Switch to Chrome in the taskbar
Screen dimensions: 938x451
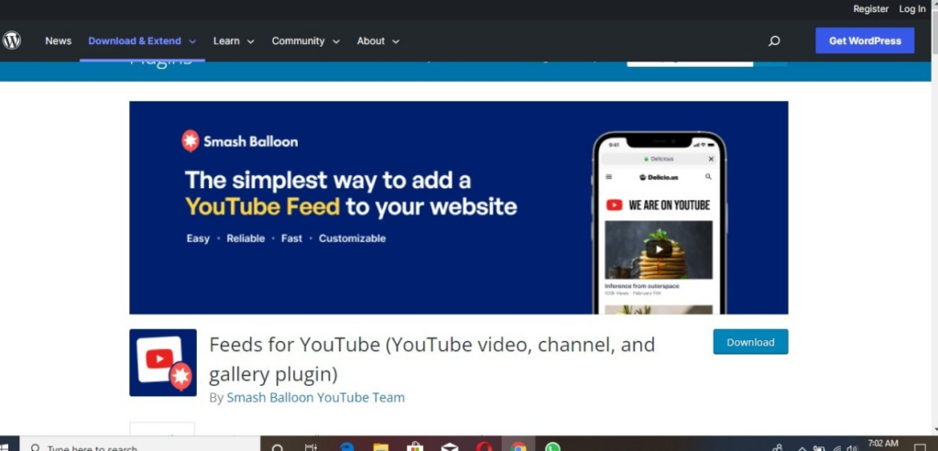[x=518, y=446]
